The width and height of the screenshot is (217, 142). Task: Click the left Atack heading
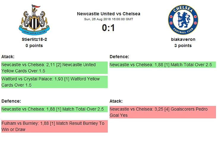8,57
